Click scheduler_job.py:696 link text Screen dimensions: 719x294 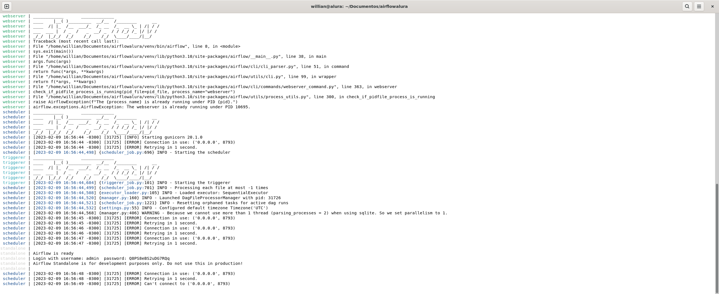click(x=127, y=152)
